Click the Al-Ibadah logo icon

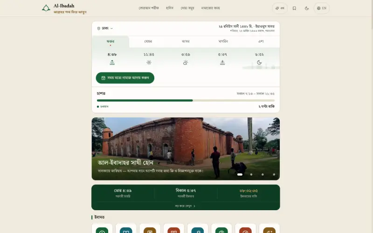coord(46,8)
